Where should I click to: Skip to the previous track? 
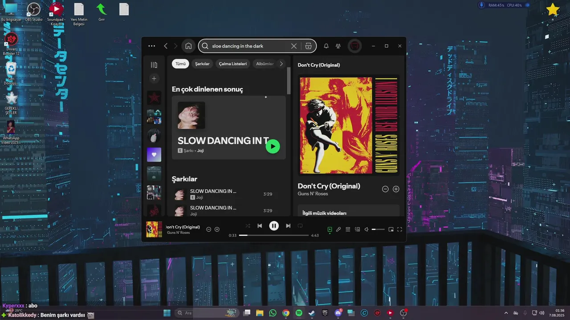pos(260,226)
